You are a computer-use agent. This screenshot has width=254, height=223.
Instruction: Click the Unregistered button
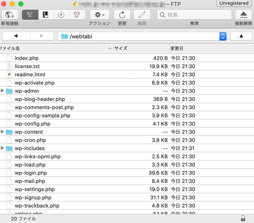coord(234,3)
